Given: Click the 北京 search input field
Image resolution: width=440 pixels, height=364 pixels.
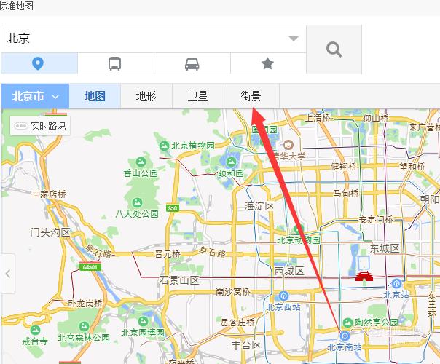Looking at the screenshot, I should click(x=153, y=39).
